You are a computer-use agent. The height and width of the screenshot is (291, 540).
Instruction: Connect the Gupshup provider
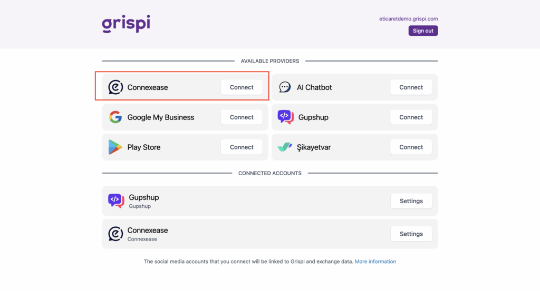[x=411, y=117]
